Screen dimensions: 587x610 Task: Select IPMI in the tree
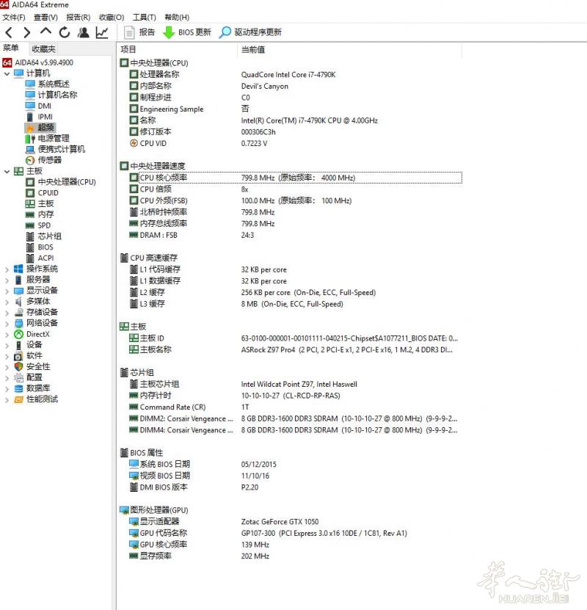(40, 117)
